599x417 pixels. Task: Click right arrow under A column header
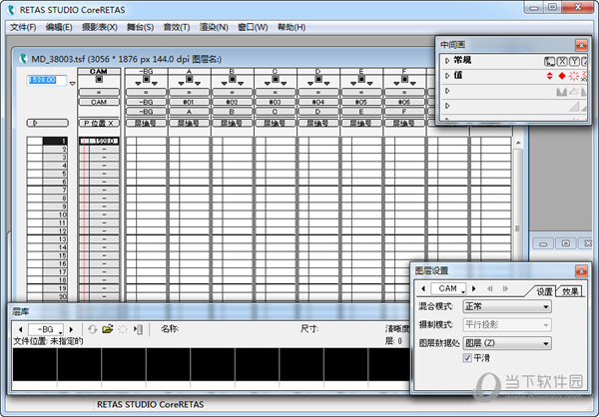pyautogui.click(x=198, y=83)
